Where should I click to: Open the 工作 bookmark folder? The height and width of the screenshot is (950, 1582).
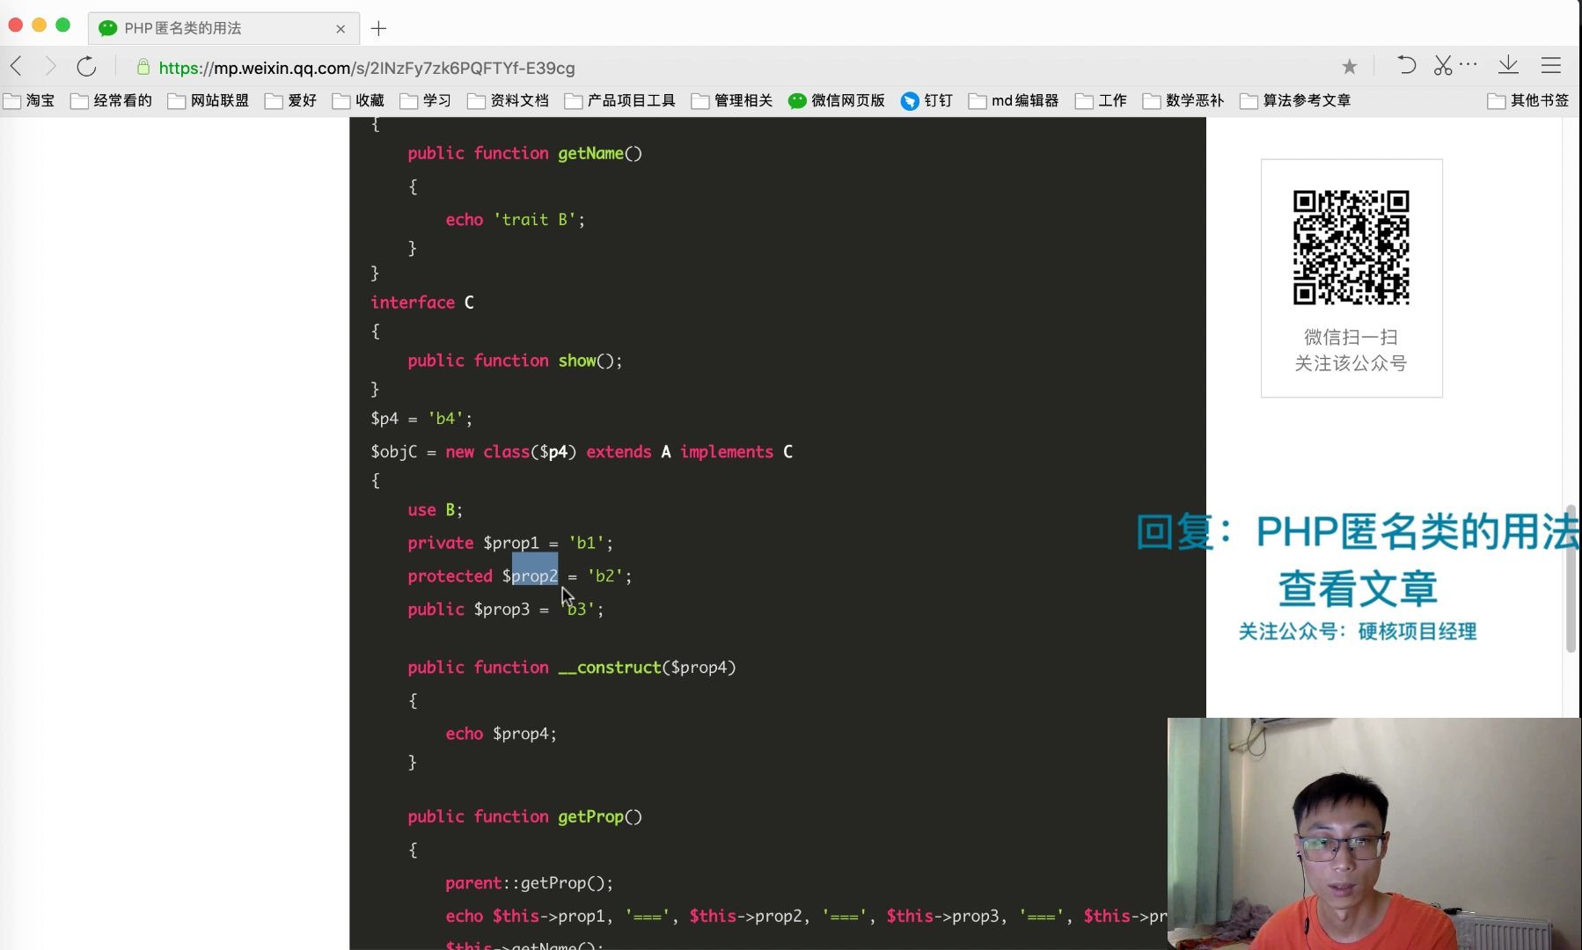coord(1102,101)
